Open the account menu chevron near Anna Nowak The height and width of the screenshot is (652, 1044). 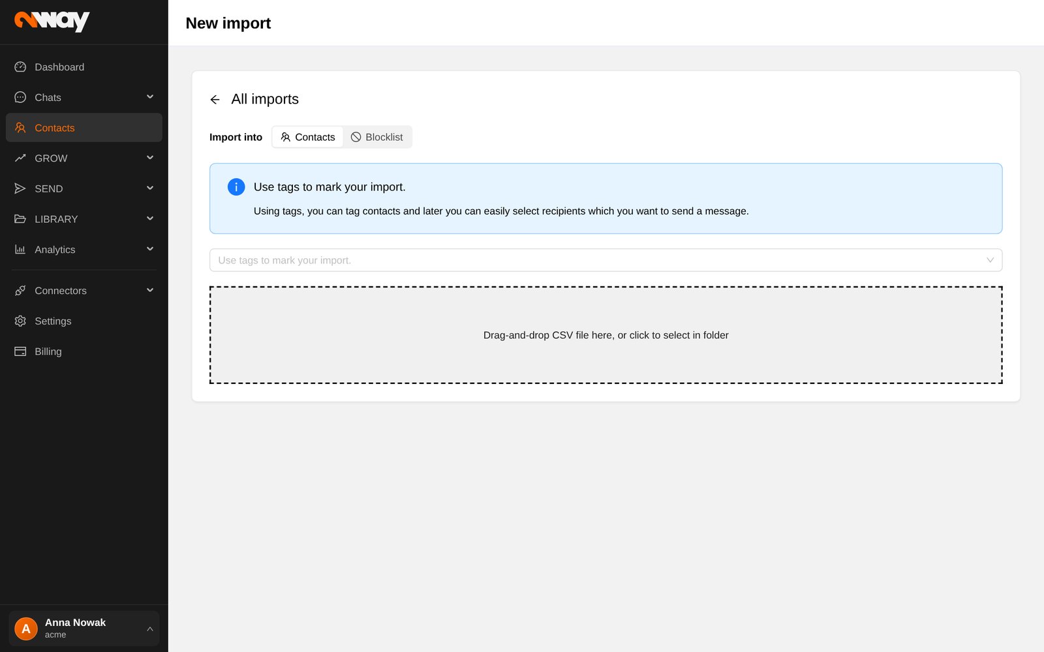pyautogui.click(x=150, y=629)
